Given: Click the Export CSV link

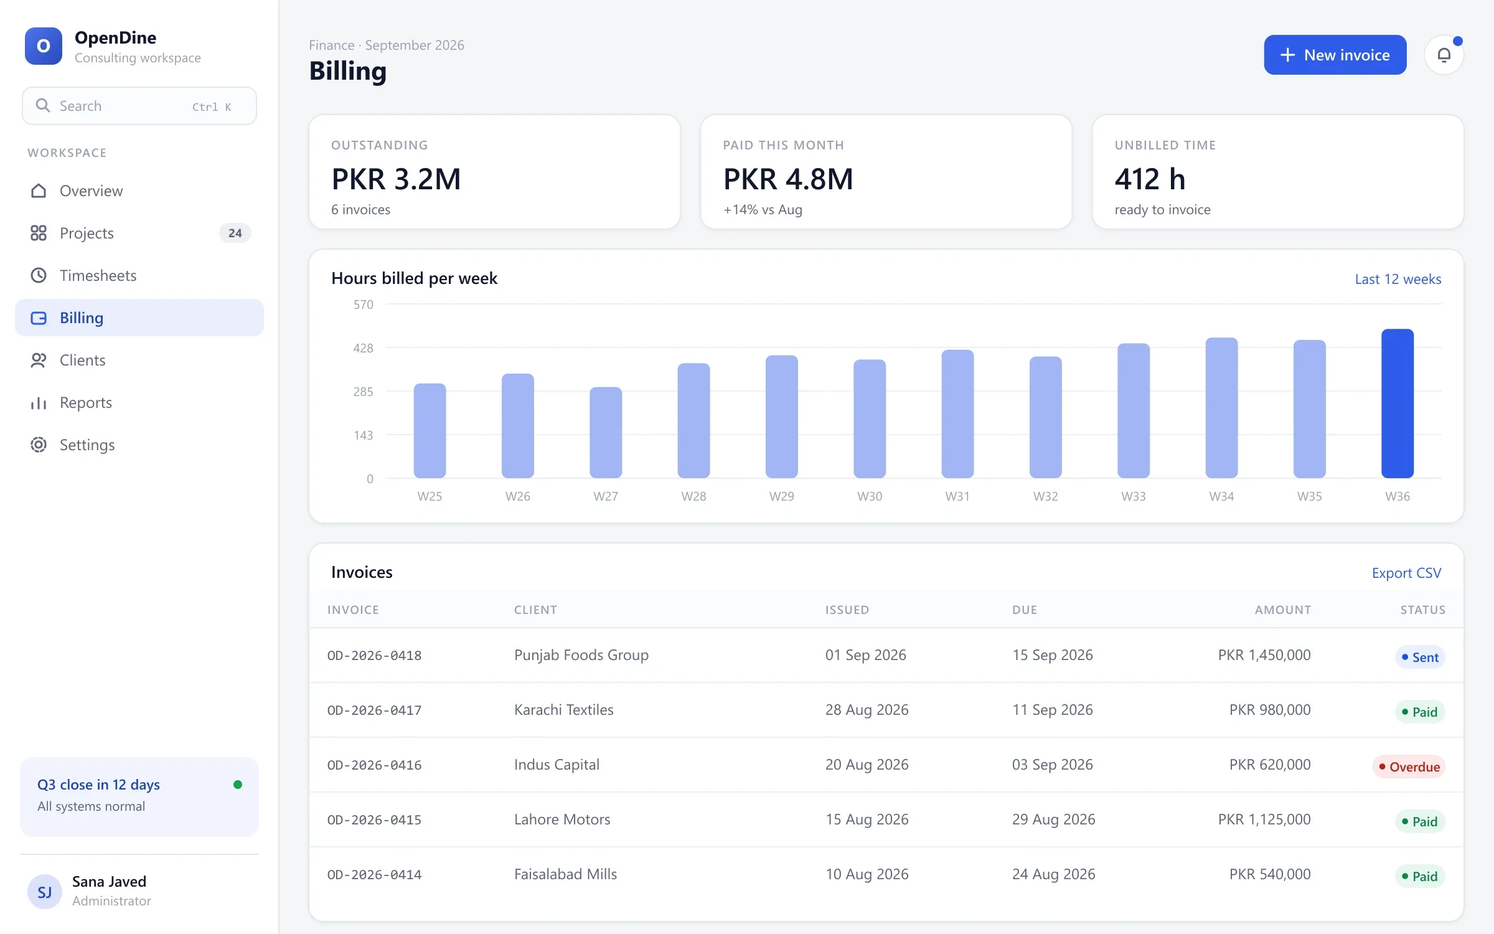Looking at the screenshot, I should (1407, 573).
